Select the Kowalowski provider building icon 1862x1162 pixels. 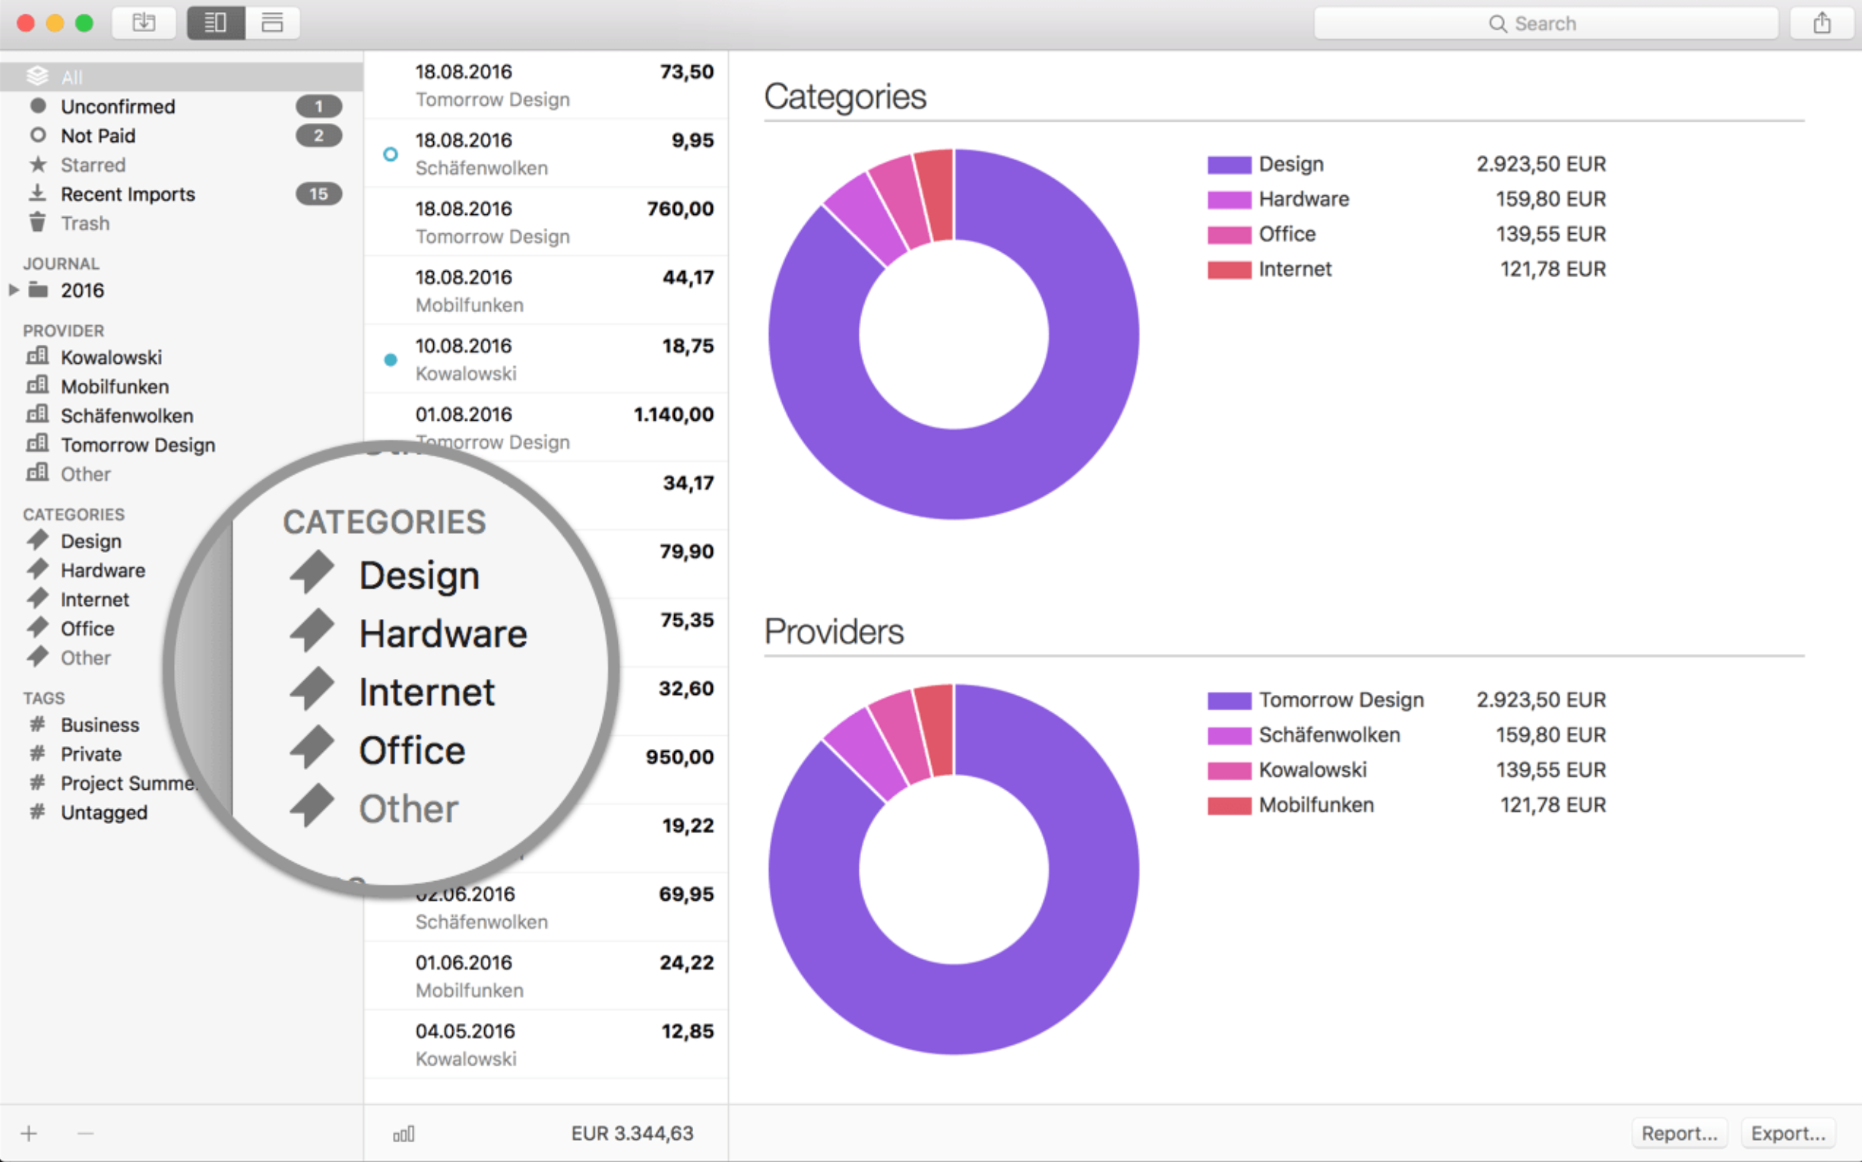pyautogui.click(x=38, y=356)
